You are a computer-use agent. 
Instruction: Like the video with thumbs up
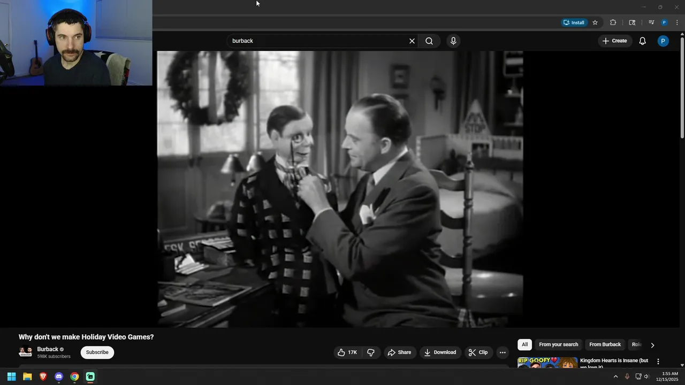pyautogui.click(x=347, y=352)
